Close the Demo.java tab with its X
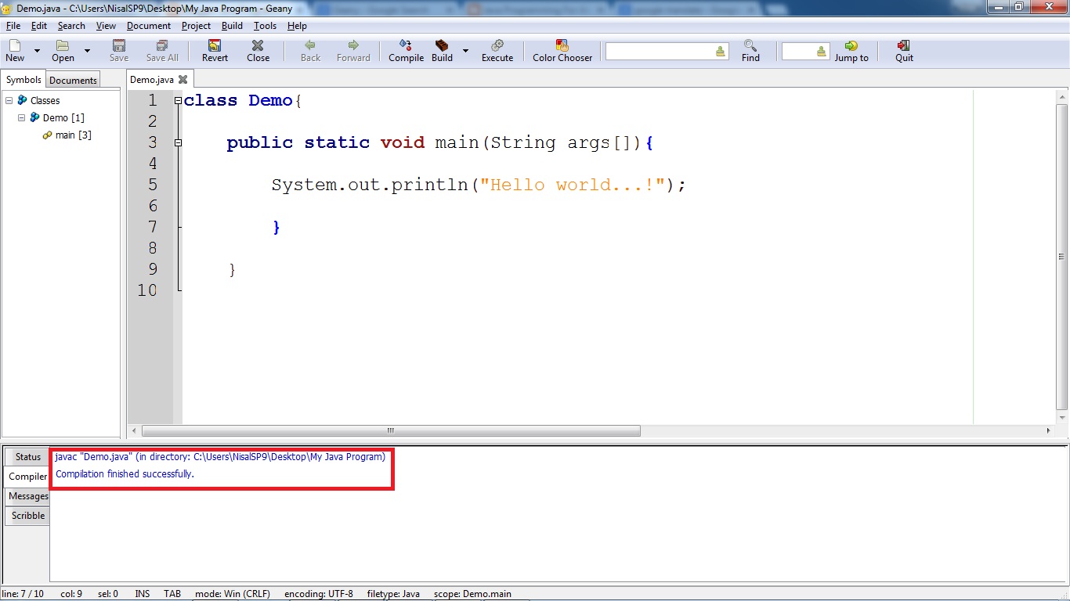 click(183, 79)
